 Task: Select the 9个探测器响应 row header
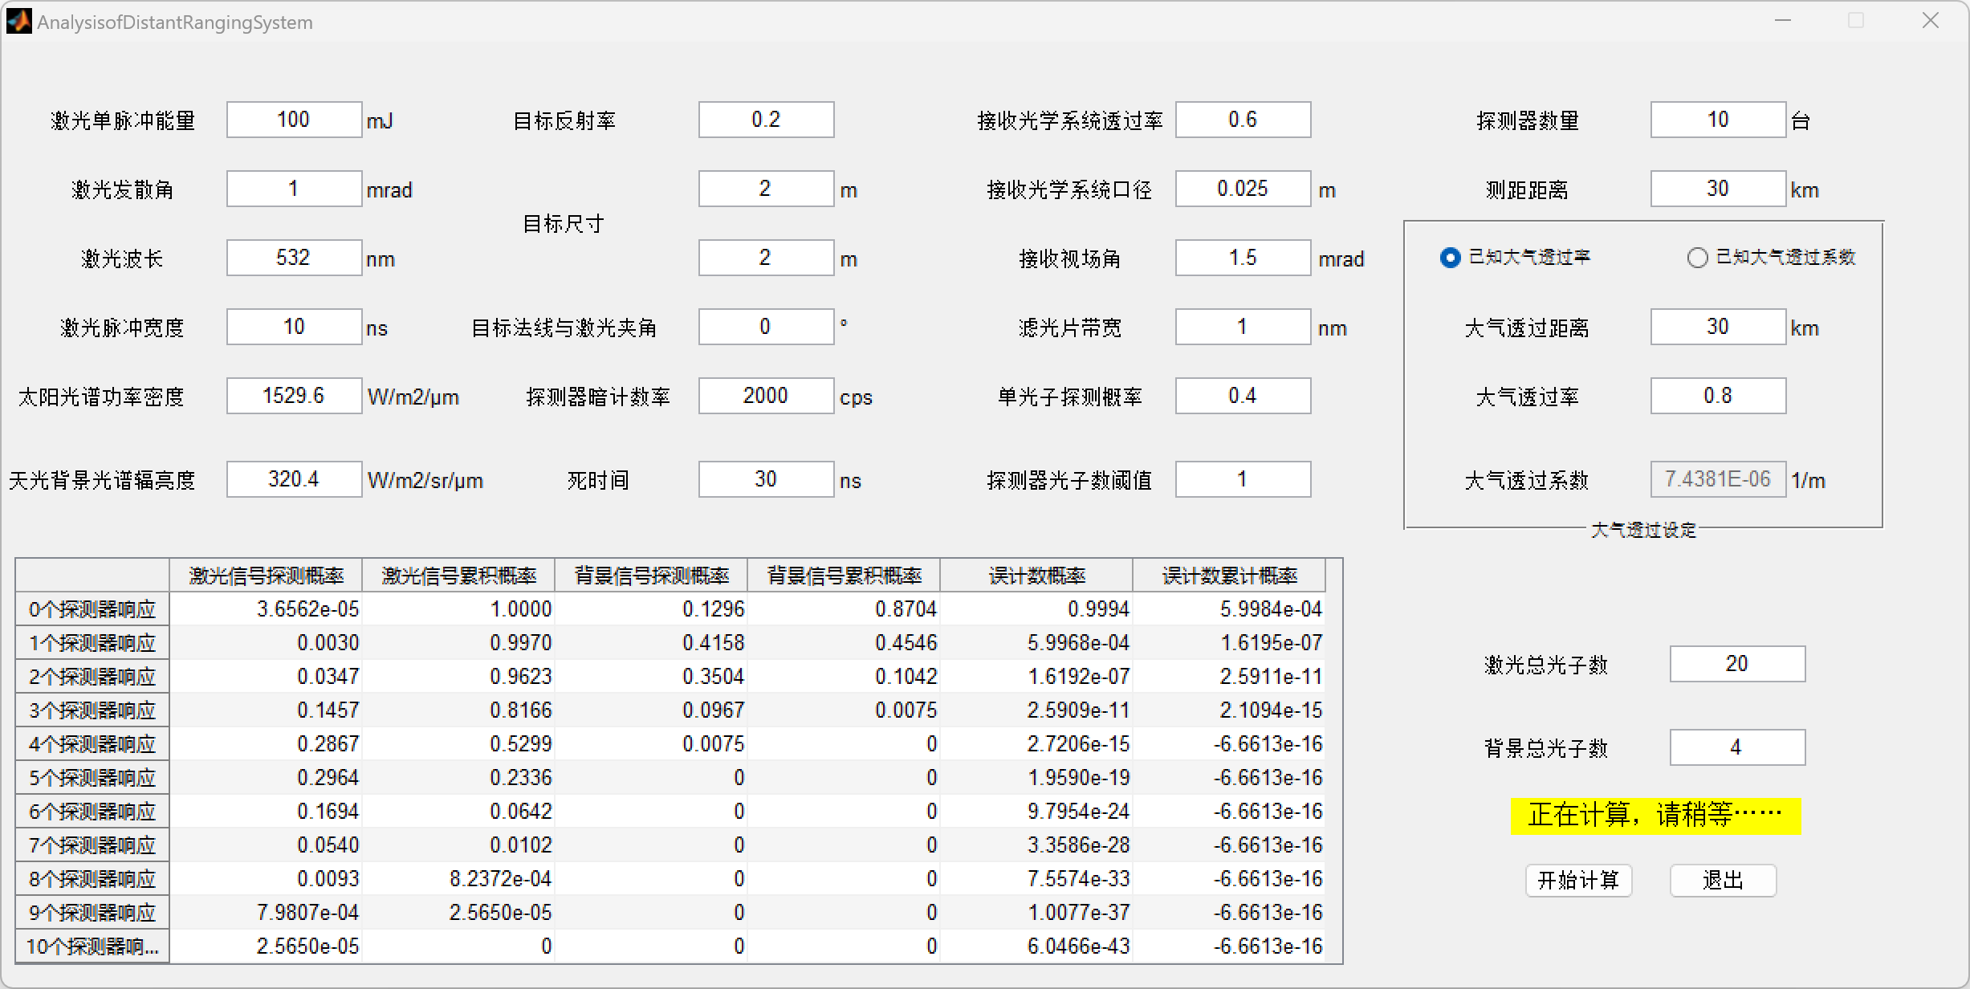coord(92,913)
